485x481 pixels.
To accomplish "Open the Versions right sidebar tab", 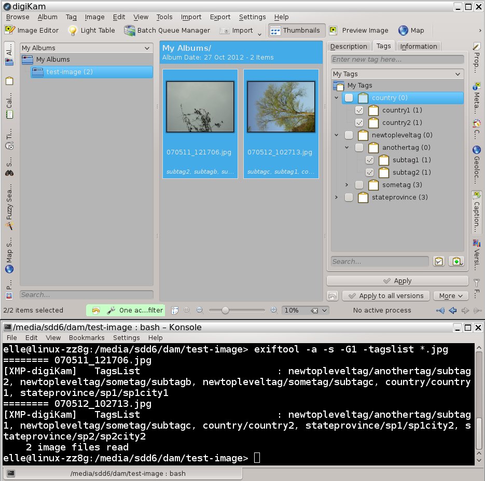I will [x=476, y=256].
